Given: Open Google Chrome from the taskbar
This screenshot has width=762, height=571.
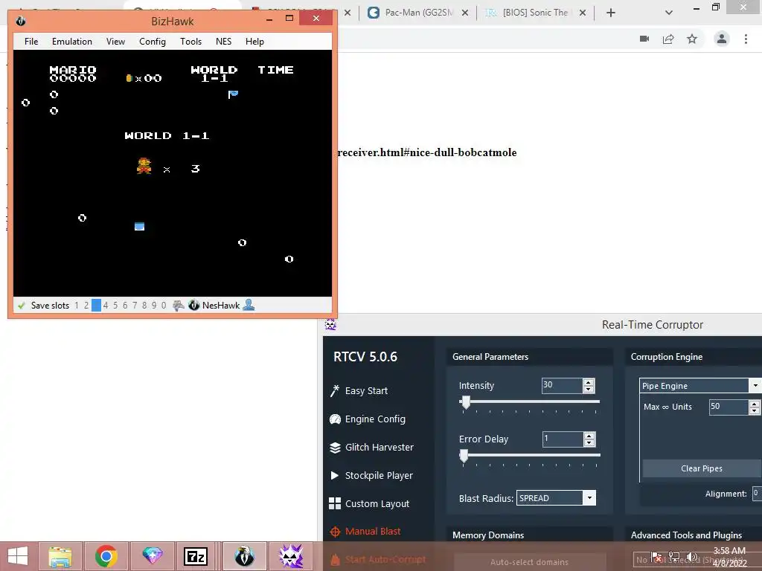Looking at the screenshot, I should [x=106, y=556].
